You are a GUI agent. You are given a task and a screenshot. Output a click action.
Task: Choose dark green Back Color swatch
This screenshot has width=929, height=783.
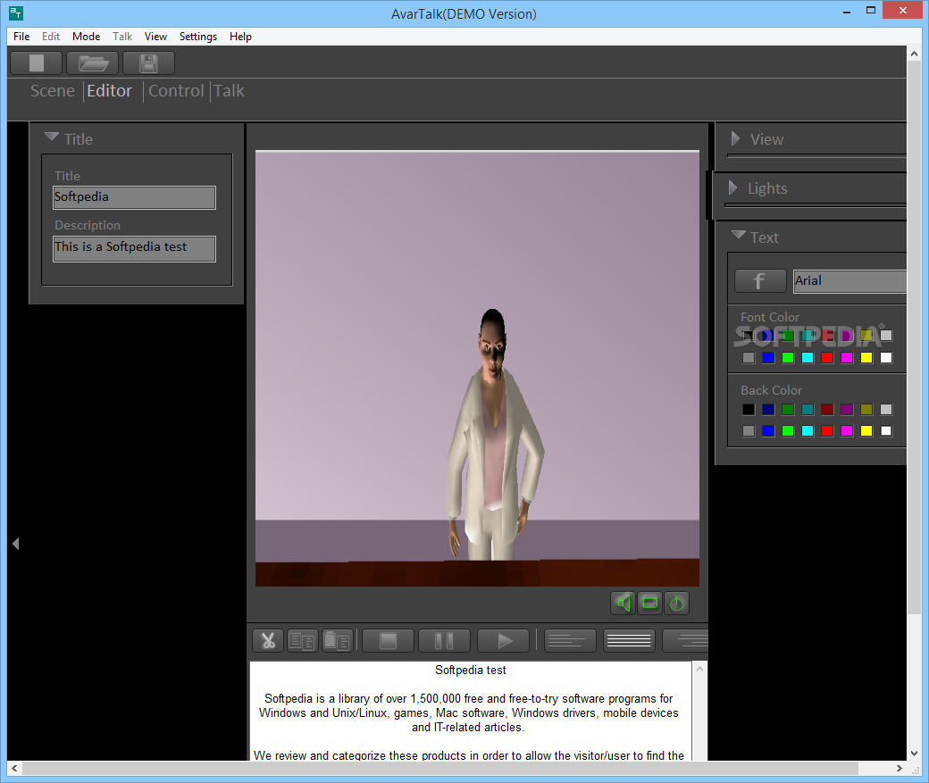(x=788, y=409)
